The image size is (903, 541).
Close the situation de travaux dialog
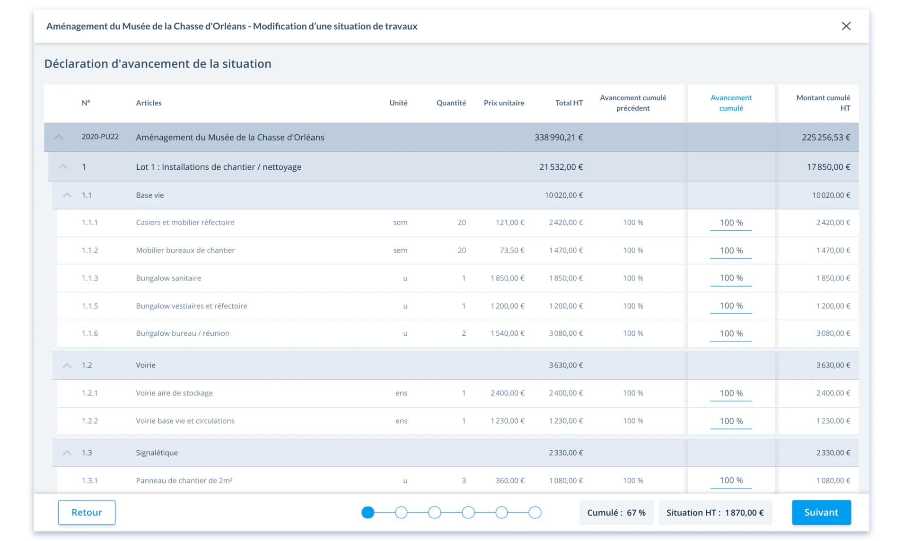(846, 26)
